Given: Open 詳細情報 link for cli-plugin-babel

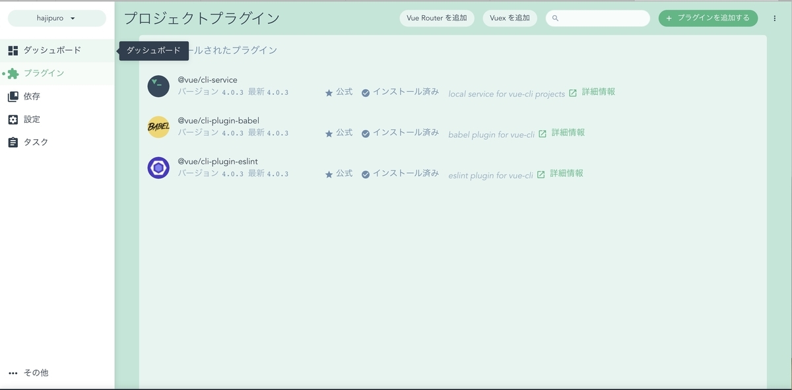Looking at the screenshot, I should point(568,133).
